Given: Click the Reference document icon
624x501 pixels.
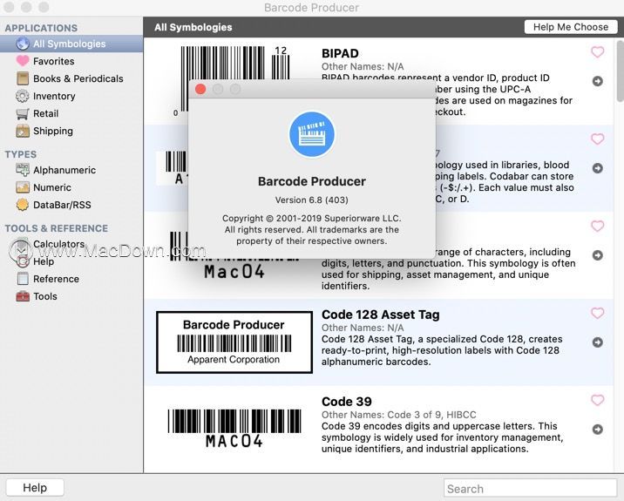Looking at the screenshot, I should (x=23, y=279).
